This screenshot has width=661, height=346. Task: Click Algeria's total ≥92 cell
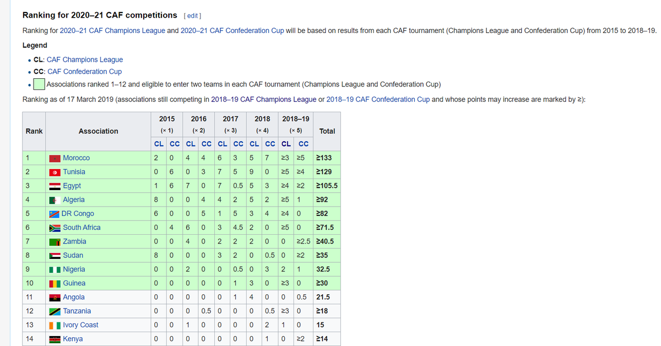click(327, 200)
